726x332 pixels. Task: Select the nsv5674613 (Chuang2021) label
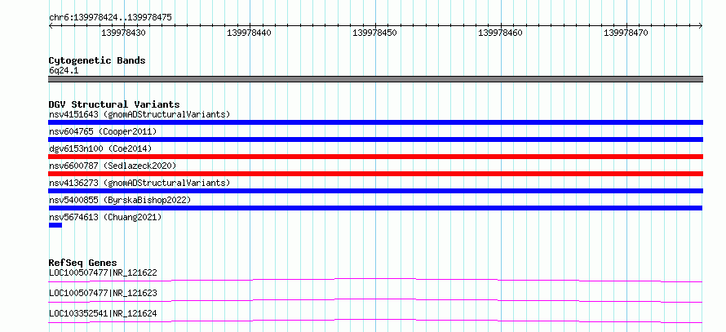(105, 217)
